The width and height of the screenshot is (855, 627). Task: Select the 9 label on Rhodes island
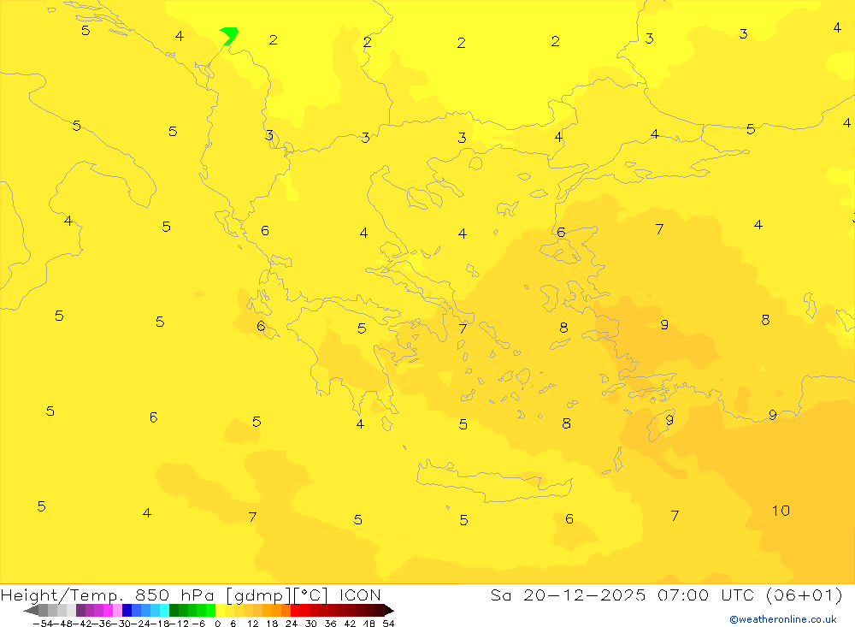click(669, 420)
